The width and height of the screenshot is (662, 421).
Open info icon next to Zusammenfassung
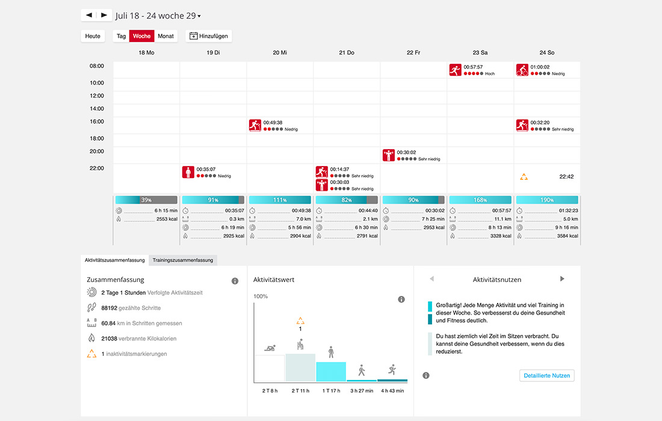[x=235, y=281]
